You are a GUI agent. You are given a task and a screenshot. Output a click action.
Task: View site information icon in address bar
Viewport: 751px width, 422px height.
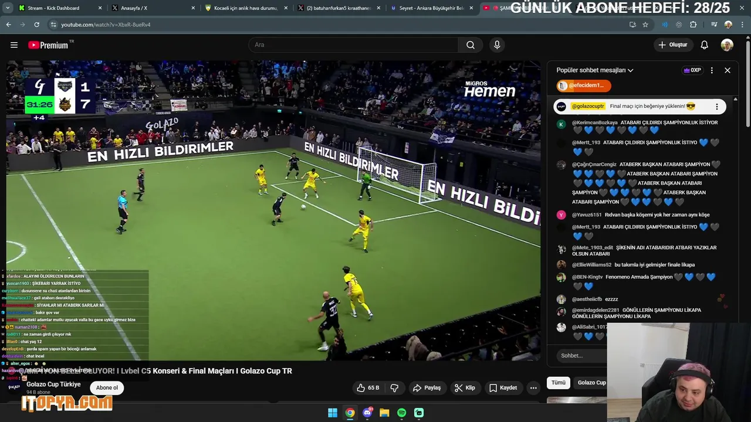point(53,25)
